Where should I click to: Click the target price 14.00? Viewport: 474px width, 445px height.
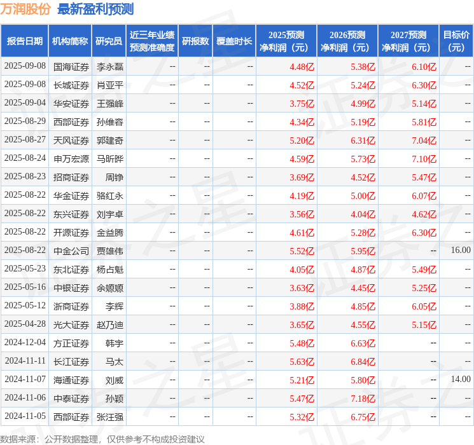point(461,379)
